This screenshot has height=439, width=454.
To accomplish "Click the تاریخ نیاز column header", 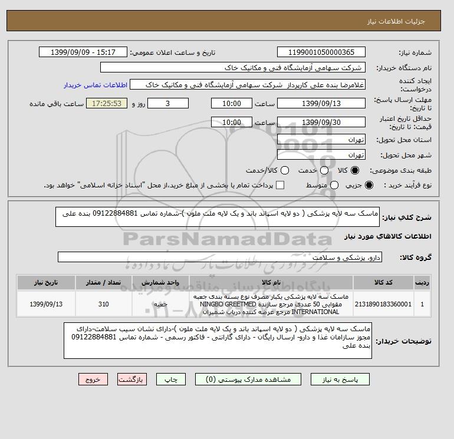I will 46,282.
